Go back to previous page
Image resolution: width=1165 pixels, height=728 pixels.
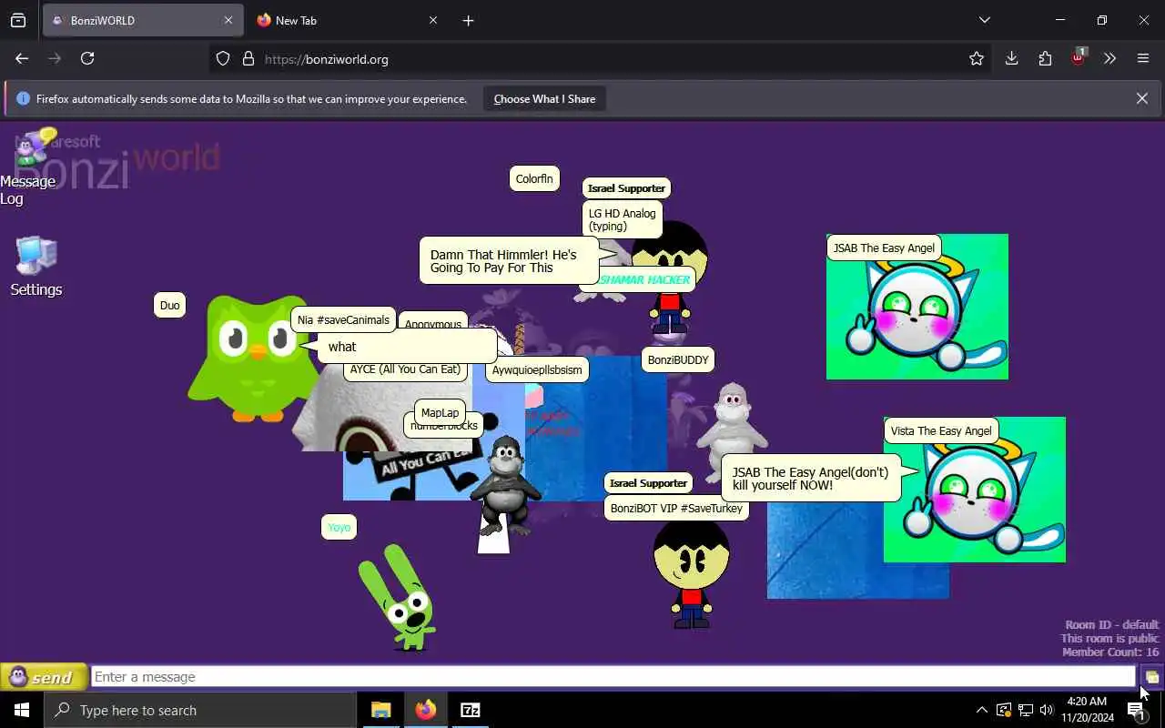(22, 58)
